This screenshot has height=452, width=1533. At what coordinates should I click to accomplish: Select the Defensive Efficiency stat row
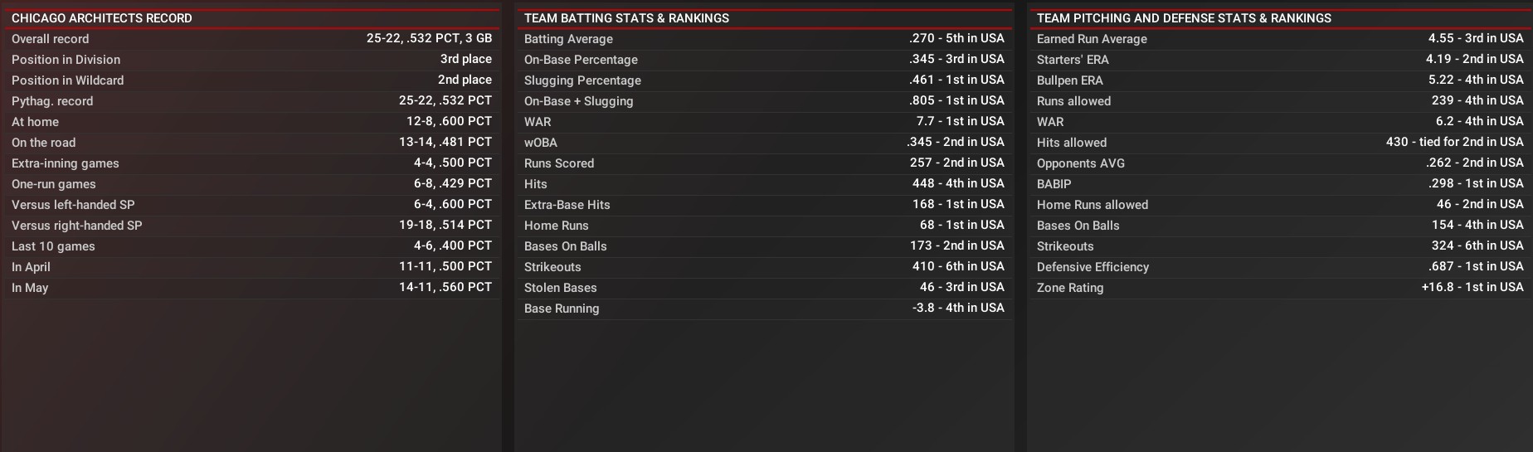(x=1277, y=267)
